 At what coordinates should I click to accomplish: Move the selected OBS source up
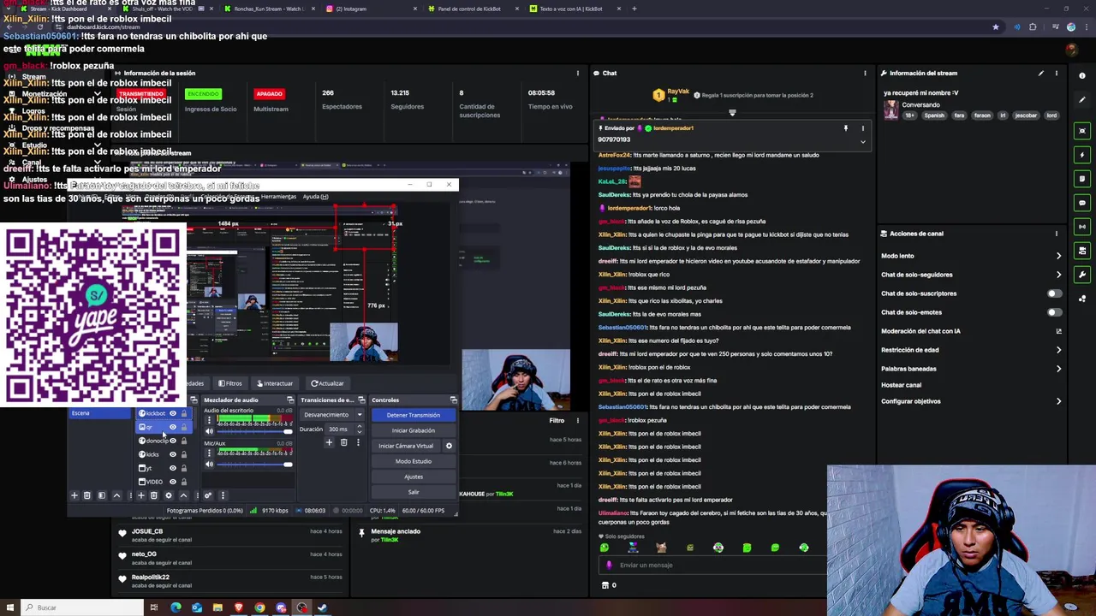click(183, 495)
